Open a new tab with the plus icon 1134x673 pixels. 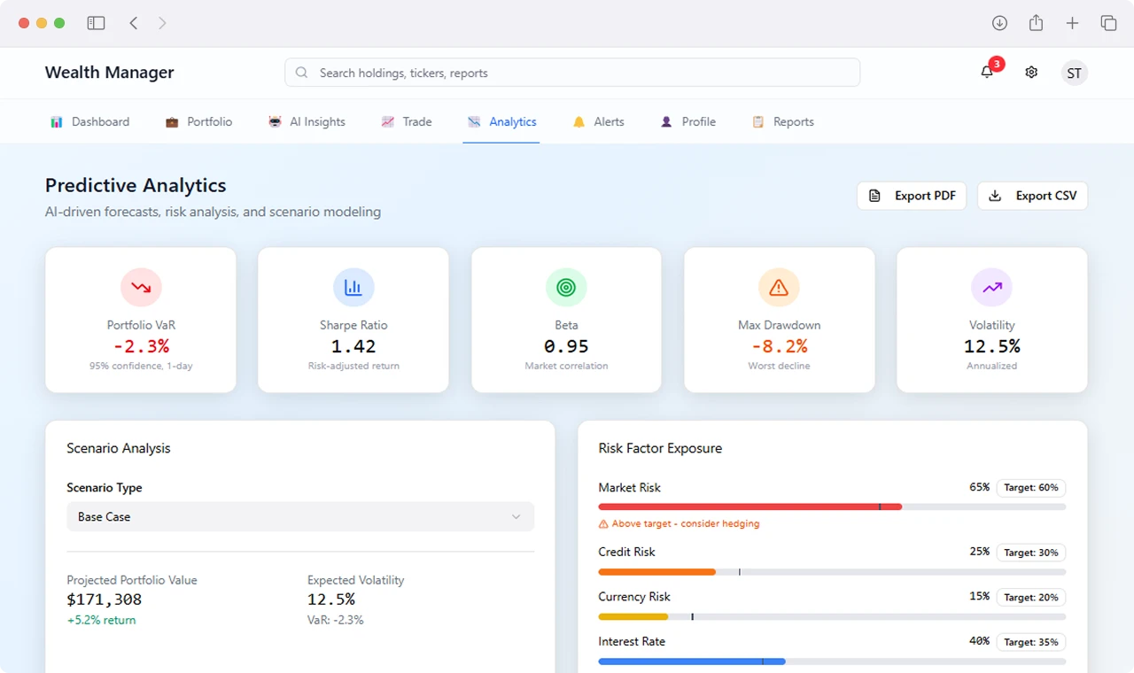pyautogui.click(x=1072, y=23)
